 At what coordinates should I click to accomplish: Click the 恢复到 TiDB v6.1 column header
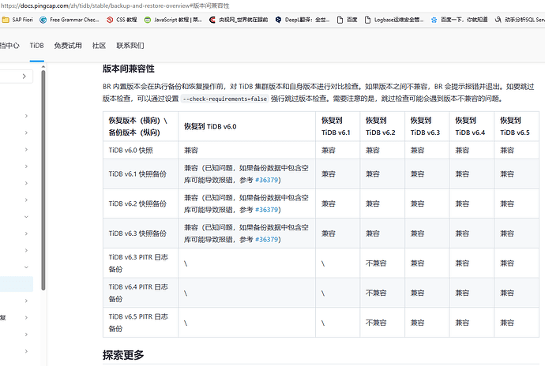pyautogui.click(x=336, y=126)
